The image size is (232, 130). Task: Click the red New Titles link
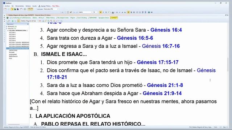coord(56,6)
